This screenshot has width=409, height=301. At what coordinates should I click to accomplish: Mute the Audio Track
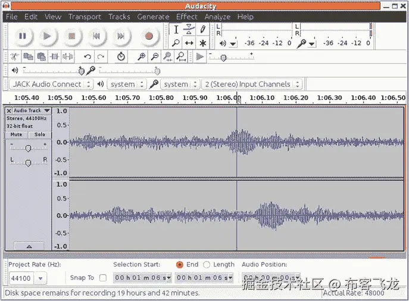[x=16, y=134]
